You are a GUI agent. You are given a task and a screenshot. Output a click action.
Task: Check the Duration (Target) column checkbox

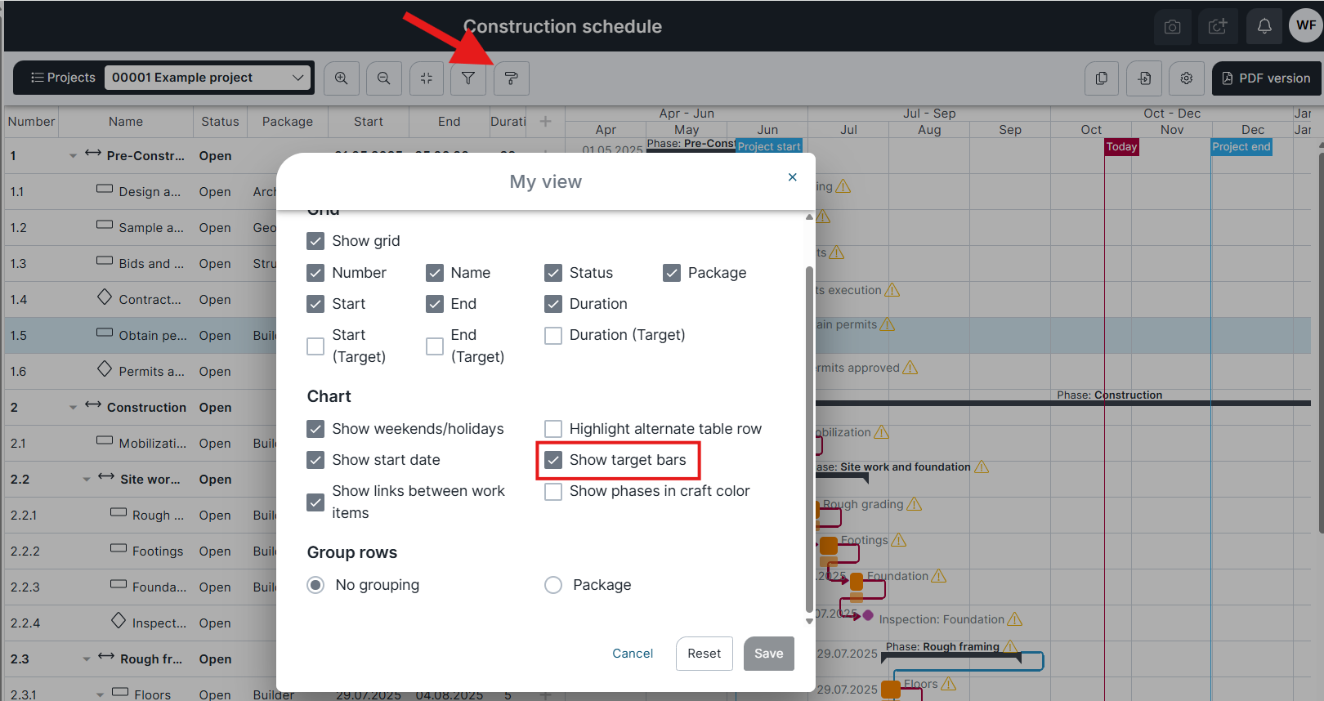click(554, 336)
